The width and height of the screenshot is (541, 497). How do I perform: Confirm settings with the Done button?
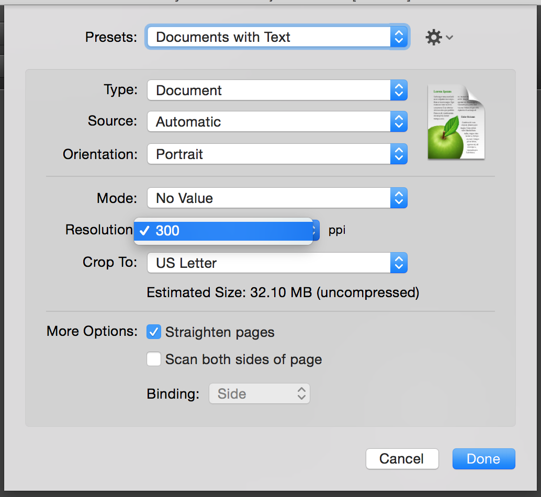tap(483, 459)
